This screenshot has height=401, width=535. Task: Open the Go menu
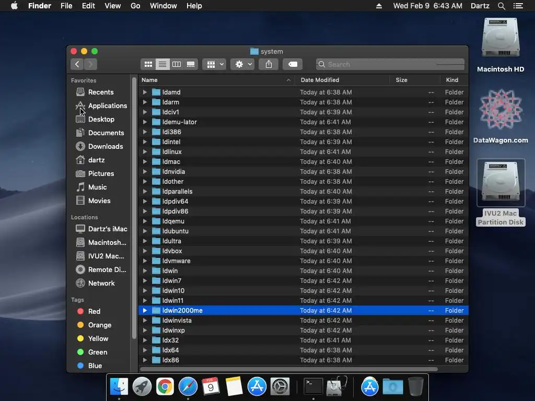(135, 6)
